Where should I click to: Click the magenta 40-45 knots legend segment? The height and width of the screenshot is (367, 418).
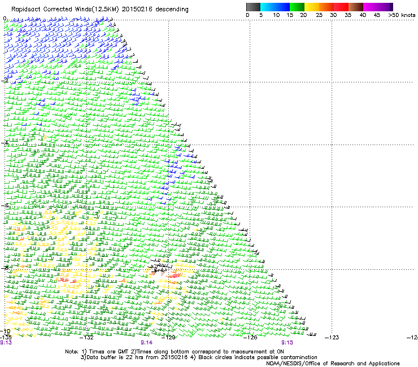(371, 7)
